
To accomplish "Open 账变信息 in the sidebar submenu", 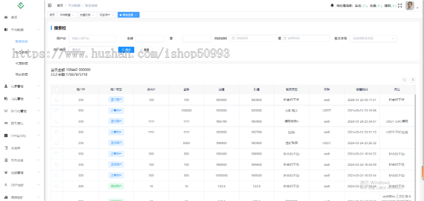I will tap(22, 41).
